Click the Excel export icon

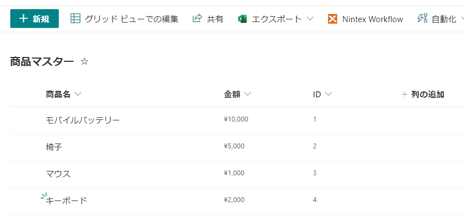pos(242,19)
